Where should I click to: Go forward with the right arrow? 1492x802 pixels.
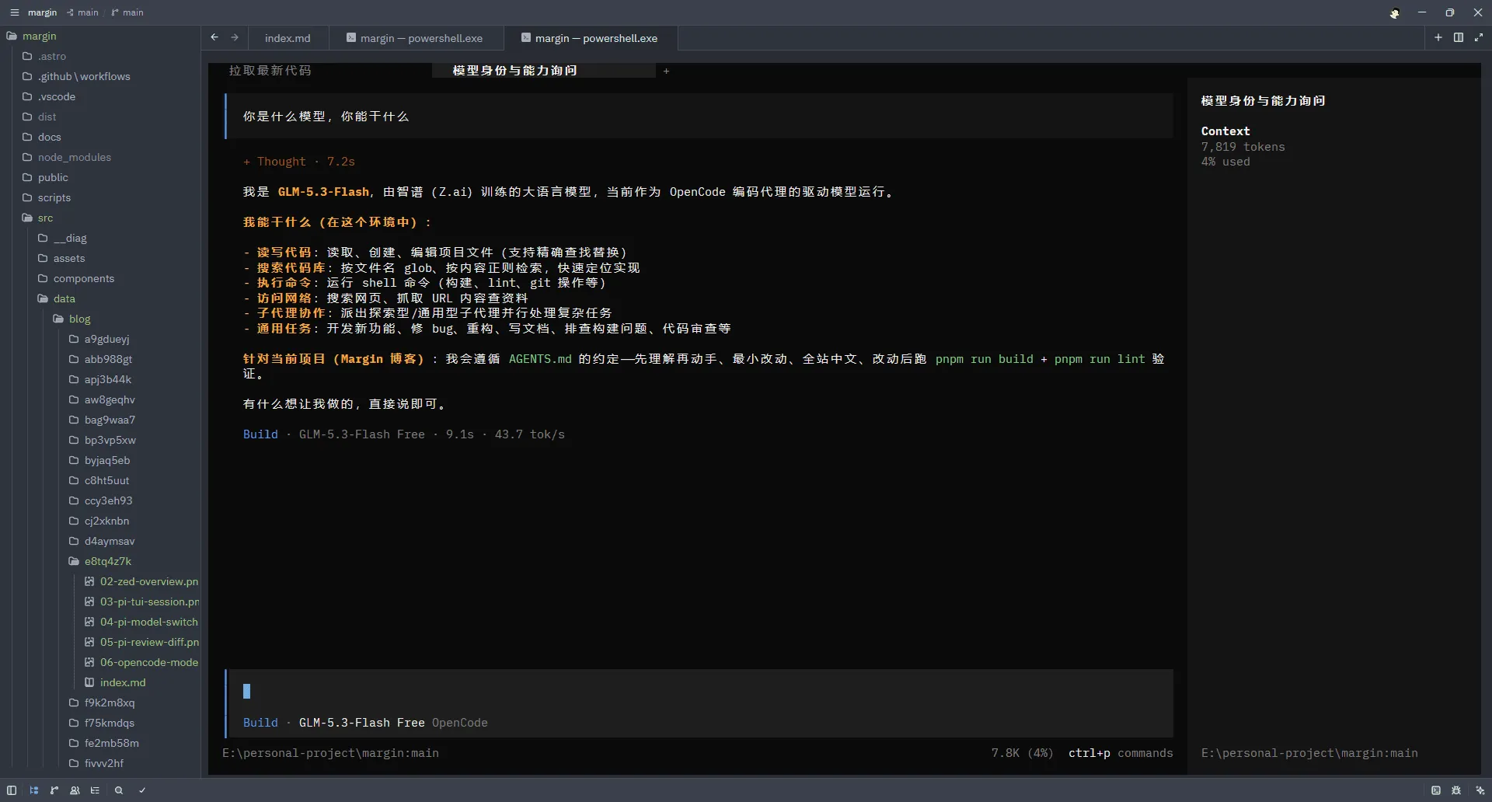pos(234,37)
